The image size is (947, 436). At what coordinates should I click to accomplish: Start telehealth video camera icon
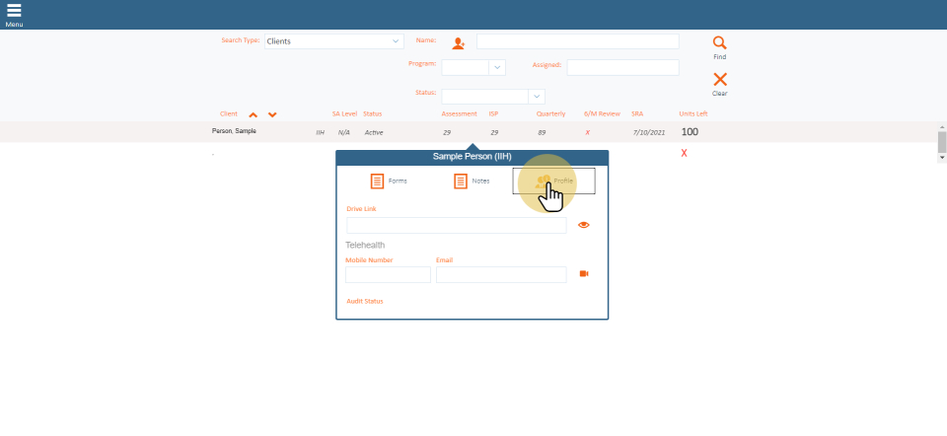(x=584, y=274)
